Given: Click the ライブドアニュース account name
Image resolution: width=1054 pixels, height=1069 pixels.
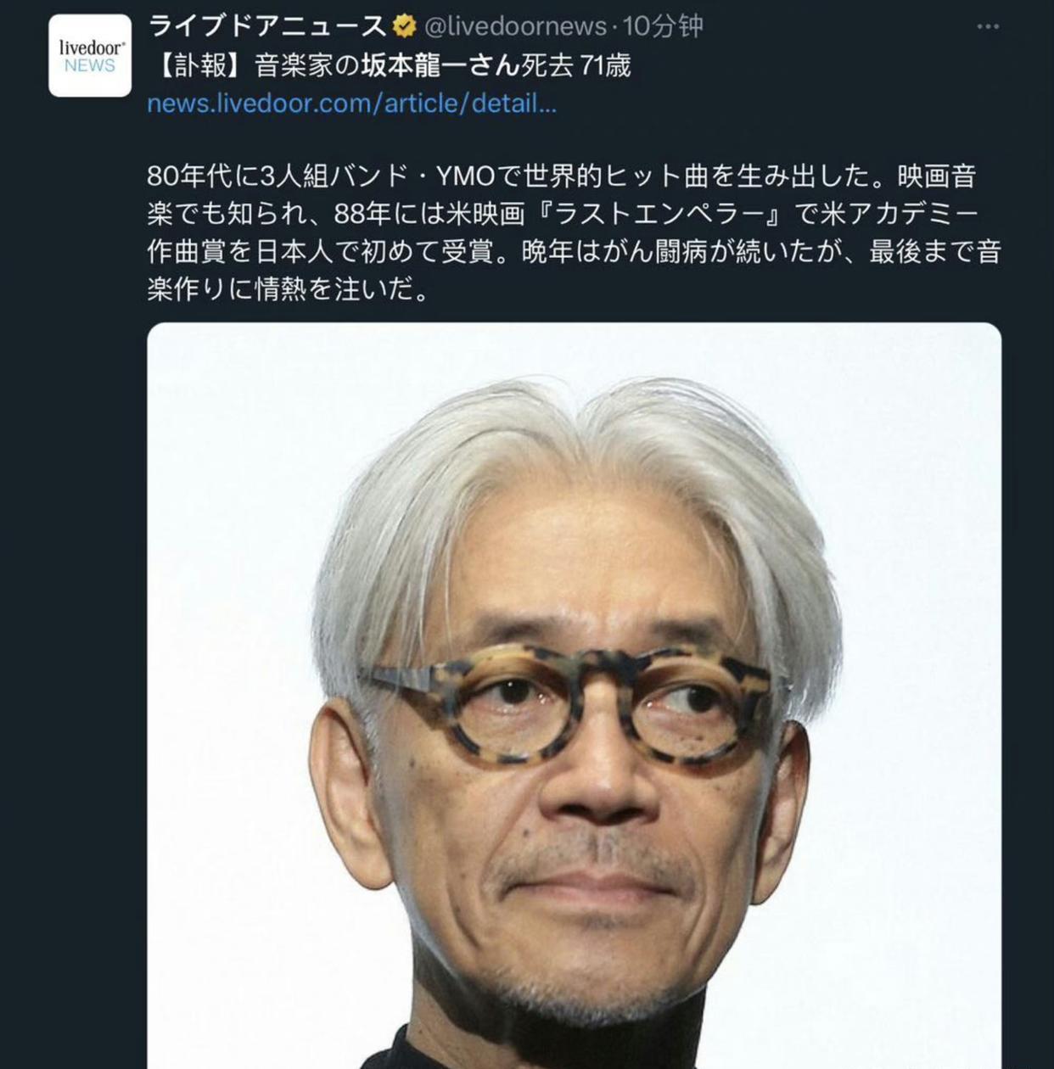Looking at the screenshot, I should (267, 26).
